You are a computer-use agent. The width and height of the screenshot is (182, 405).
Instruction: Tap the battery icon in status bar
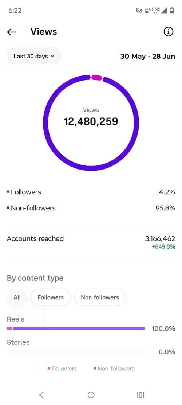pos(172,11)
